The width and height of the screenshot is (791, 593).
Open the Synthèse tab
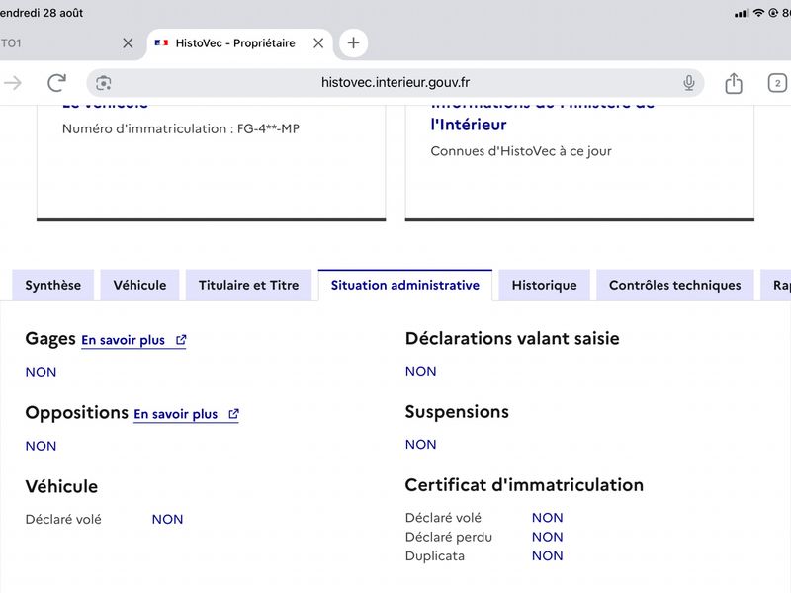point(53,285)
